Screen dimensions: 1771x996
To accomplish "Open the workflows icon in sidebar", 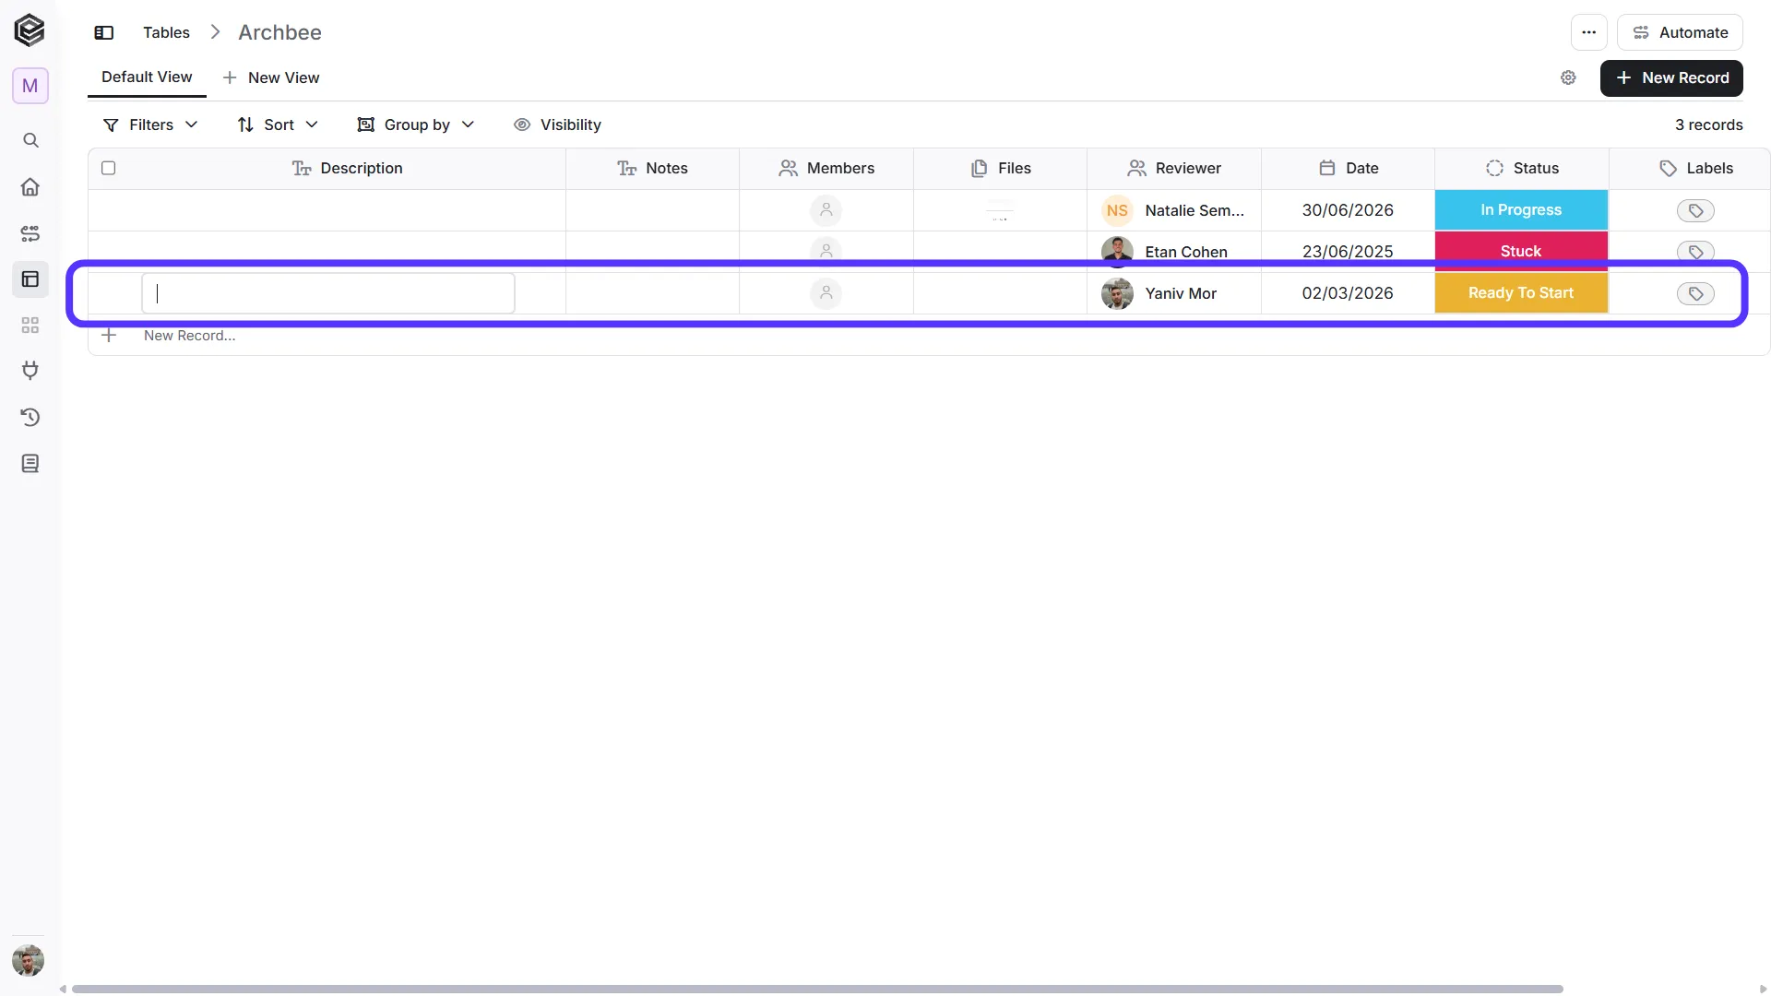I will pos(30,233).
